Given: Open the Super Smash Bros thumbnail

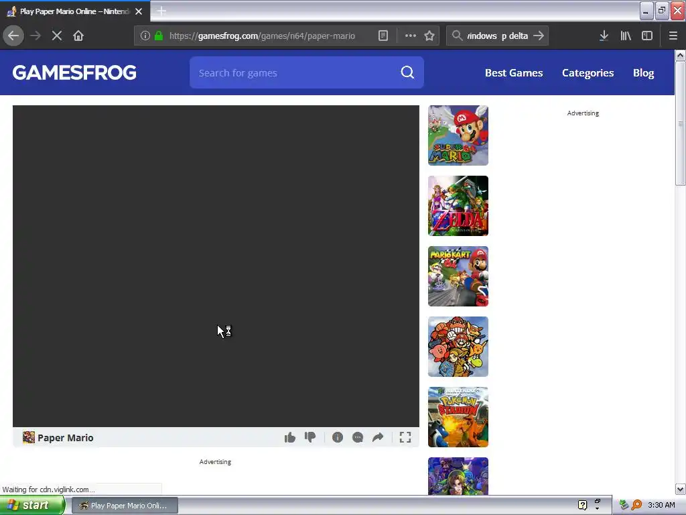Looking at the screenshot, I should pos(458,347).
